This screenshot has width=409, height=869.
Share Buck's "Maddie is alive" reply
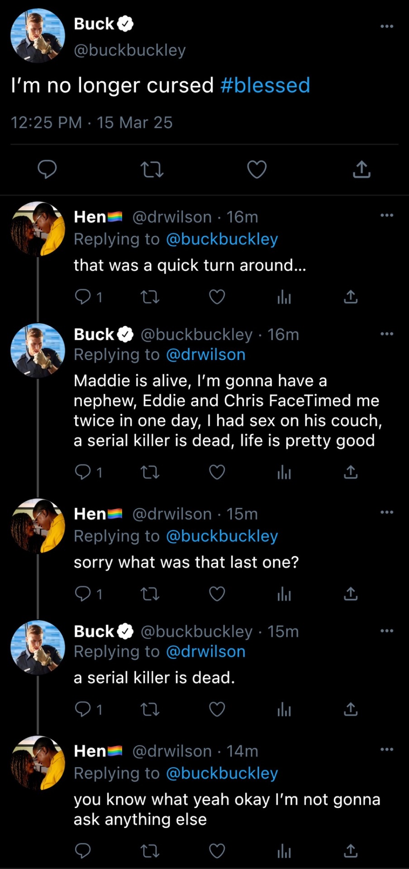[x=351, y=473]
